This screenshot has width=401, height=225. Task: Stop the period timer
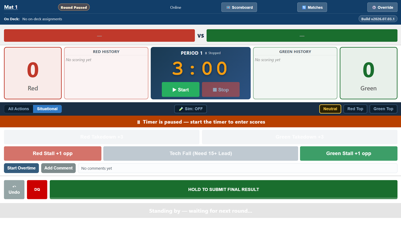tap(221, 90)
